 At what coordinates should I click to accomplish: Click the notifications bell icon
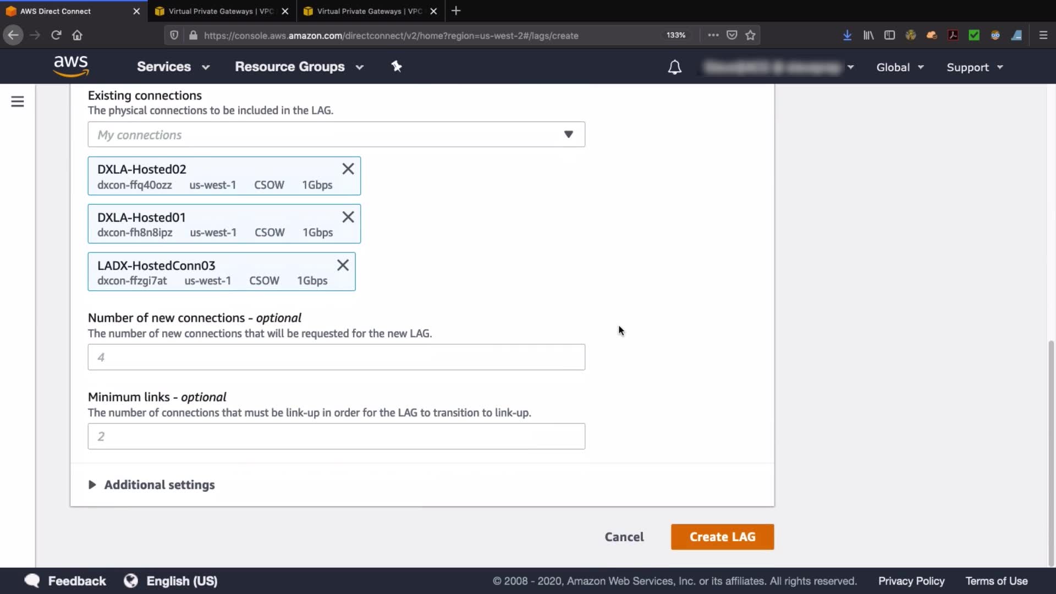pyautogui.click(x=674, y=67)
